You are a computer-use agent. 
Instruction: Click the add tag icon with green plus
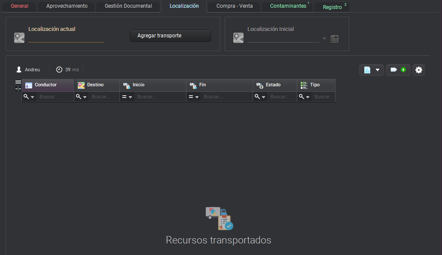coord(398,70)
